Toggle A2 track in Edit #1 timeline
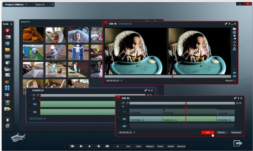The image size is (253, 151). pos(124,126)
